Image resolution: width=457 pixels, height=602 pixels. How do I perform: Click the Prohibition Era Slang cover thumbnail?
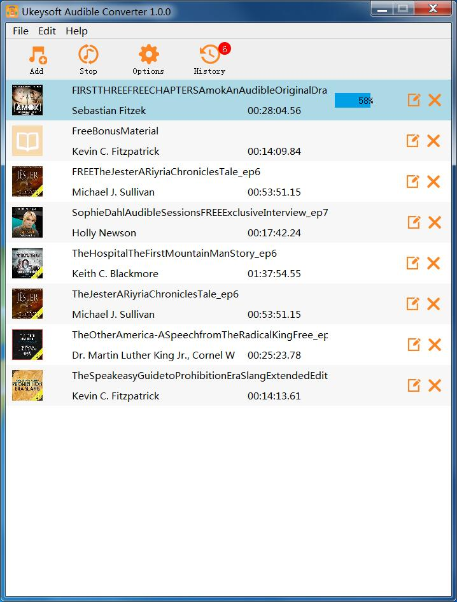point(27,385)
